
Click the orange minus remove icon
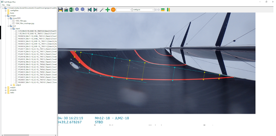pos(113,10)
